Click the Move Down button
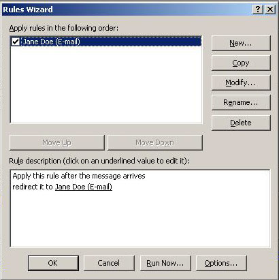279x280 pixels. pyautogui.click(x=155, y=142)
